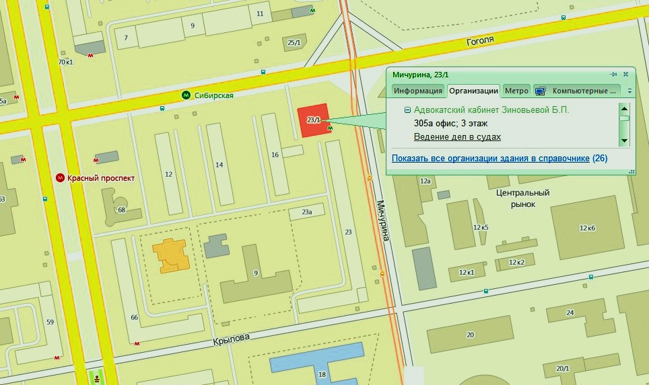Follow the Ведение дел в судах link
The height and width of the screenshot is (385, 649).
click(x=457, y=137)
